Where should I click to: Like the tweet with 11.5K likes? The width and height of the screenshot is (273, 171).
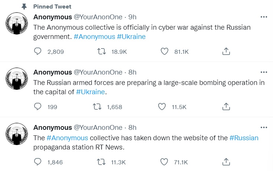[x=162, y=107]
